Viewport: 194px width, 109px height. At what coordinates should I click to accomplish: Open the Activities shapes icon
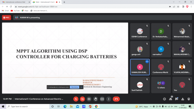coord(183,99)
